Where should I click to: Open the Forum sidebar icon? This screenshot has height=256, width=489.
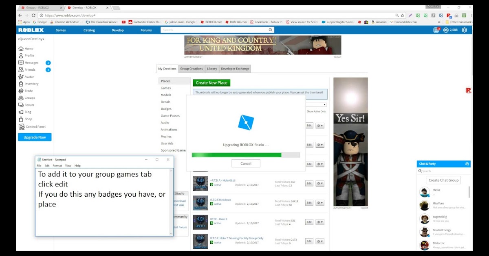[21, 105]
